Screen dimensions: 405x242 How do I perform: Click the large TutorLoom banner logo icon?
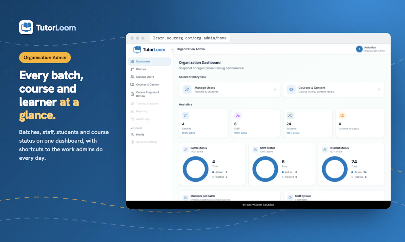tap(26, 27)
